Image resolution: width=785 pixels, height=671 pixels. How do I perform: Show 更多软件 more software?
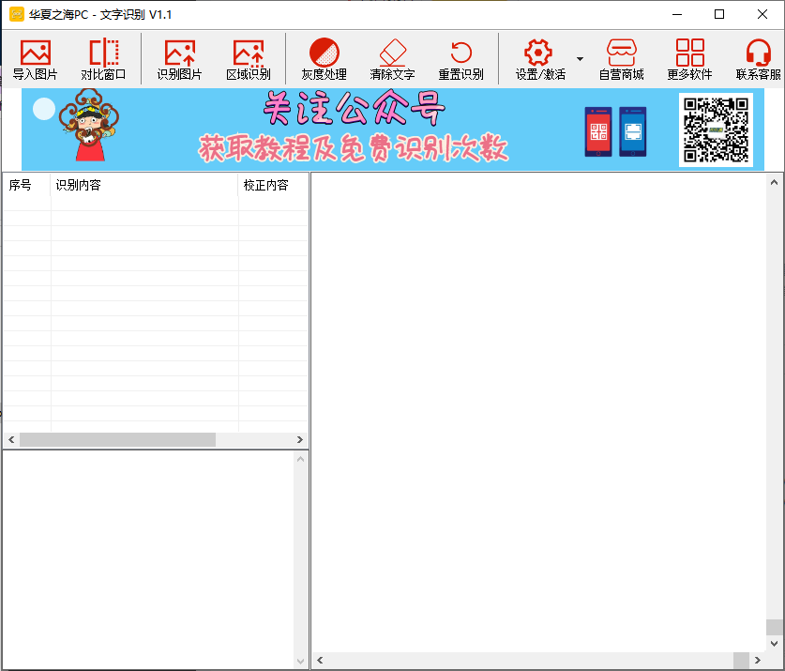[x=689, y=53]
